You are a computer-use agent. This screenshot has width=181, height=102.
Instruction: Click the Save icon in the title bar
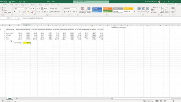(x=10, y=2)
